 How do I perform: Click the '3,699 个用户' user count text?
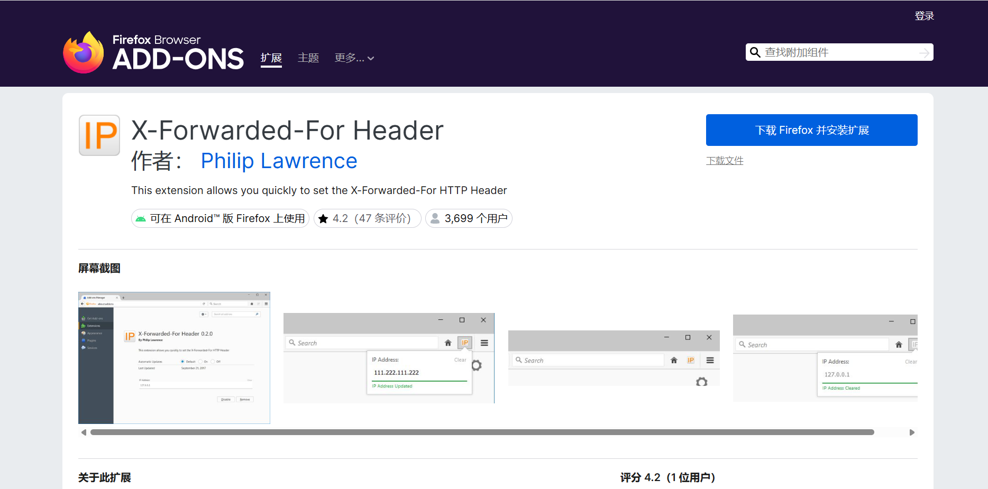(x=476, y=218)
